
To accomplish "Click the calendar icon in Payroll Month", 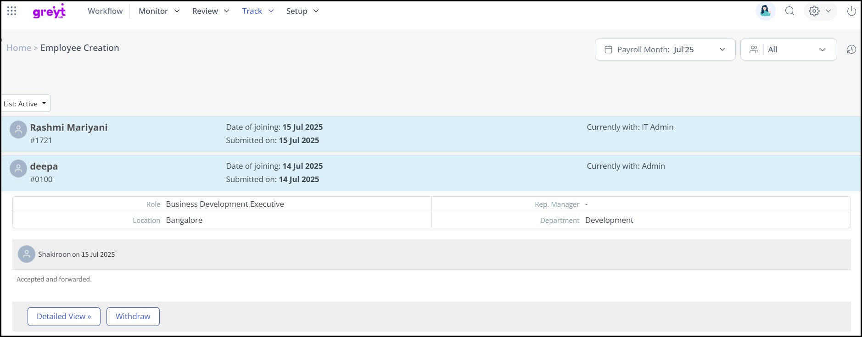I will coord(608,50).
